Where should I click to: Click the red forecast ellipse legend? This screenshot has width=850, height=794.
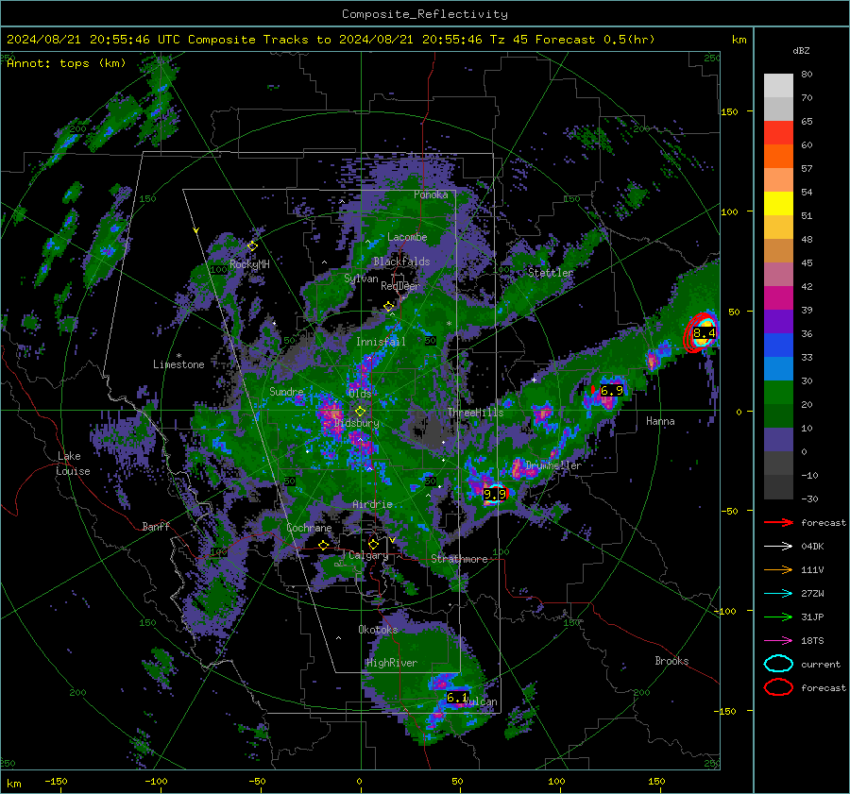point(778,687)
